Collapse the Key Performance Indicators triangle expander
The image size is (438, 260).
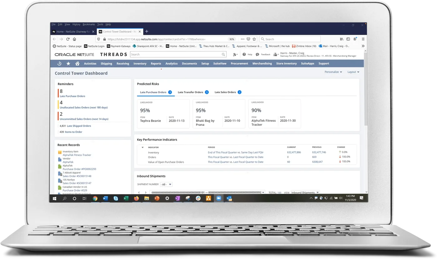pyautogui.click(x=143, y=147)
